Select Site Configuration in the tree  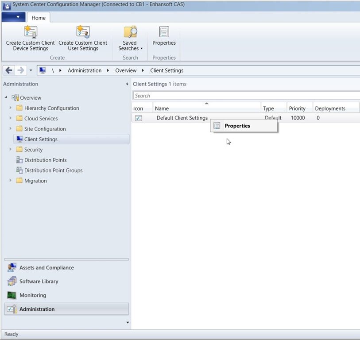pyautogui.click(x=45, y=129)
